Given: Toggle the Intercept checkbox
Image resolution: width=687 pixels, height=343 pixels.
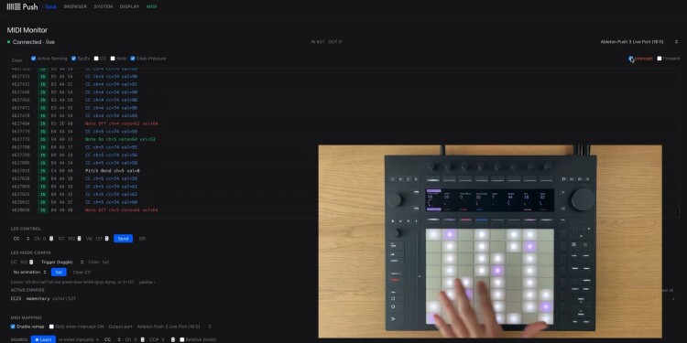Looking at the screenshot, I should [x=631, y=59].
